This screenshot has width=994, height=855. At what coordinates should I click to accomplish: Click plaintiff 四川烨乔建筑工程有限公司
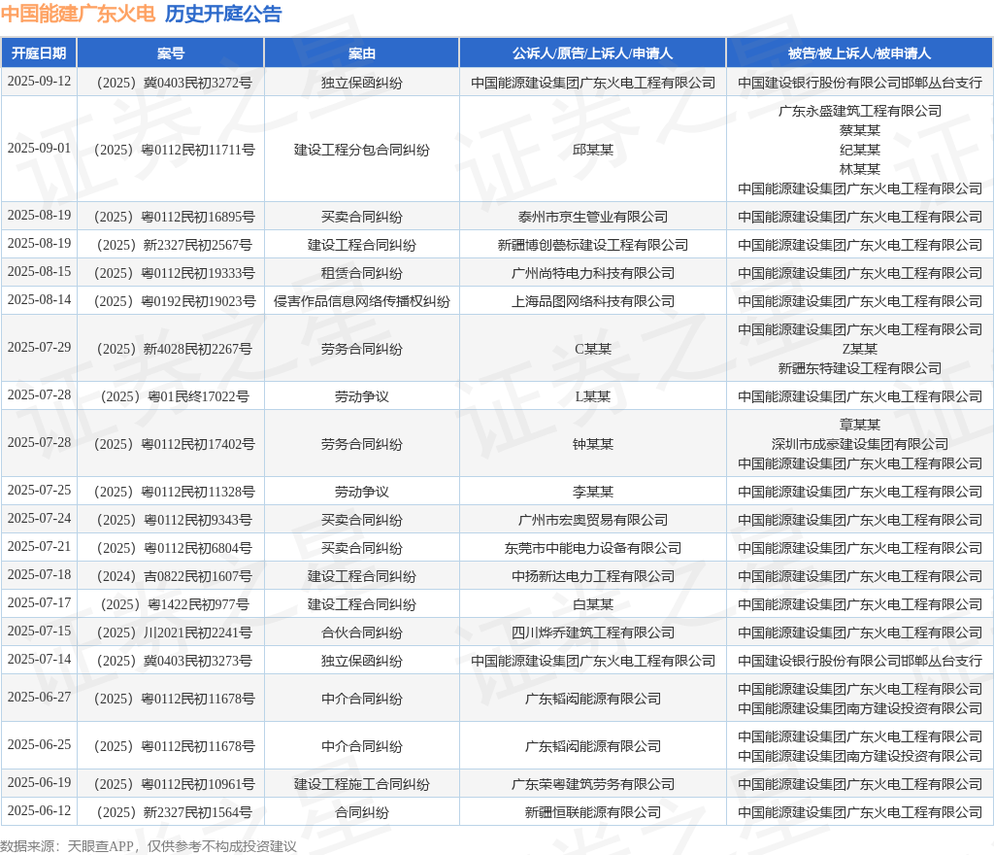593,633
